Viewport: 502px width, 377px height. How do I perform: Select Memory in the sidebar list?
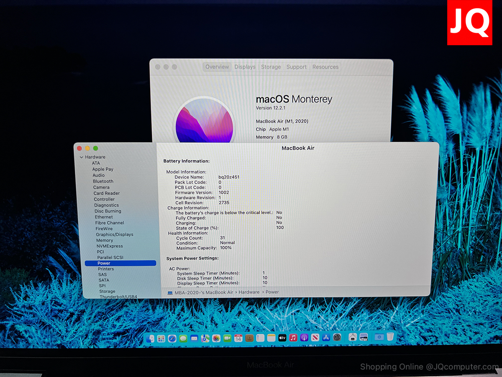(x=105, y=240)
